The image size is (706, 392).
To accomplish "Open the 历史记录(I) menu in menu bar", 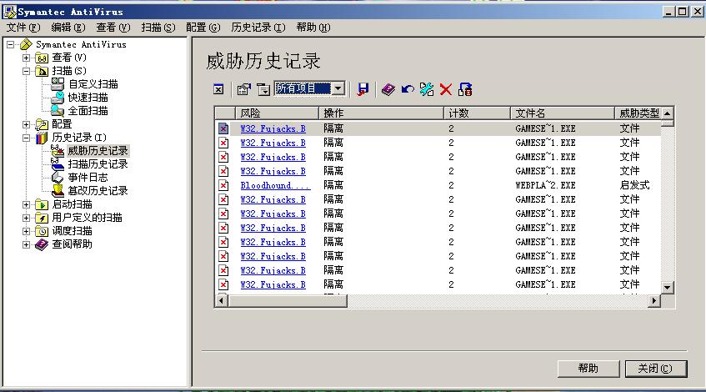I will pyautogui.click(x=258, y=28).
